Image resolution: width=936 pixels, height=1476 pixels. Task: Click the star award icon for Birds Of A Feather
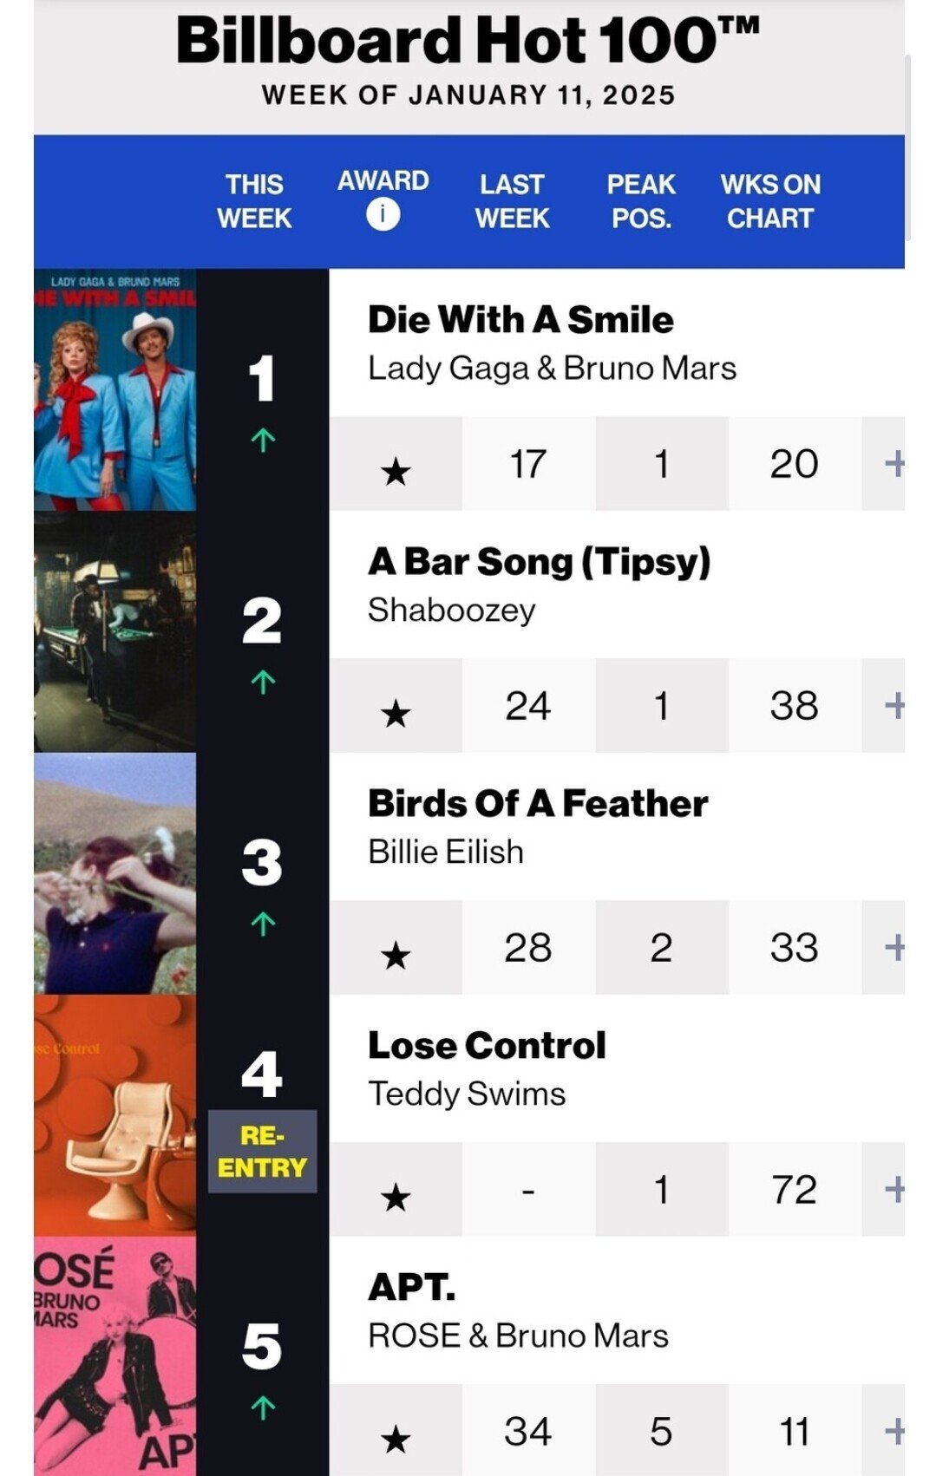click(x=396, y=956)
